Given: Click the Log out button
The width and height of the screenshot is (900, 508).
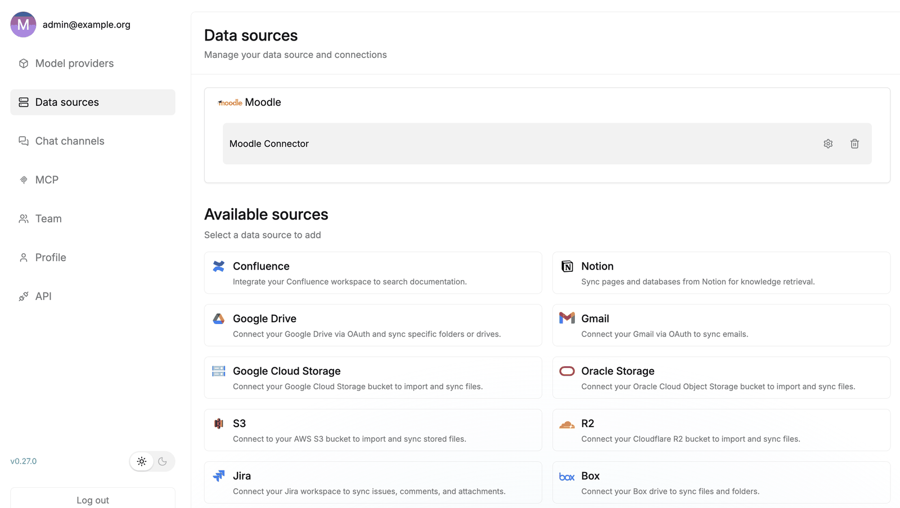Looking at the screenshot, I should (x=93, y=499).
